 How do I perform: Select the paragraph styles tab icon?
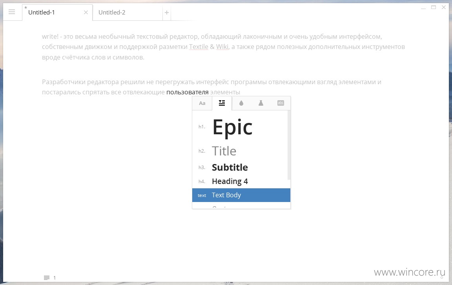(222, 103)
